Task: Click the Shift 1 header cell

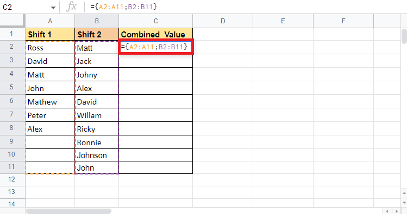Action: point(50,34)
